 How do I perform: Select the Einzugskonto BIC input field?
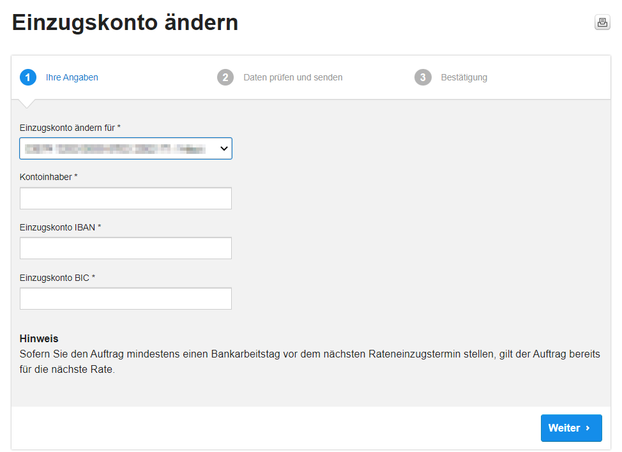pyautogui.click(x=126, y=299)
